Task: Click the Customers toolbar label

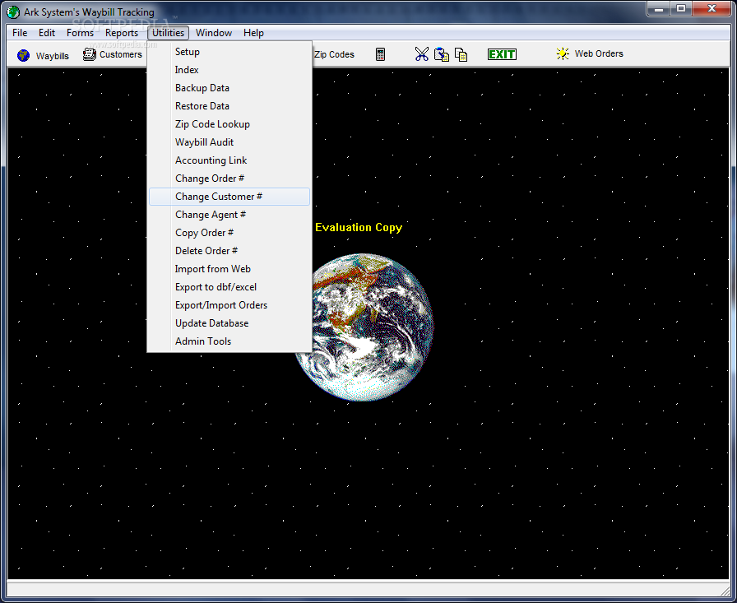Action: 121,54
